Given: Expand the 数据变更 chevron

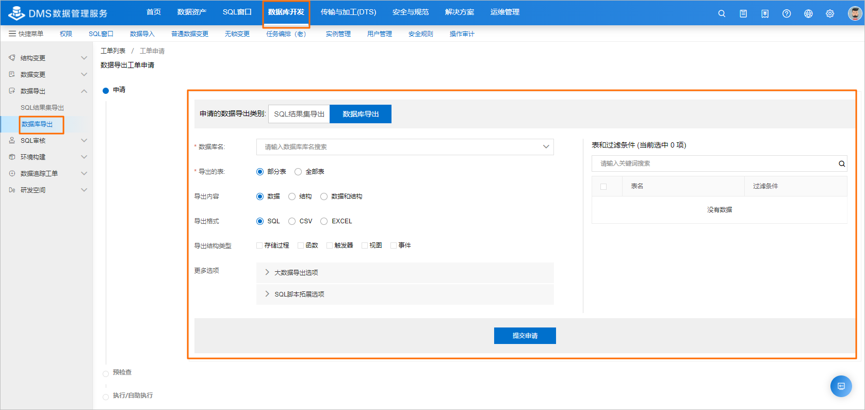Looking at the screenshot, I should (x=84, y=74).
